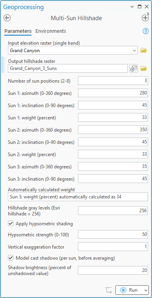Viewport: 152px width, 298px height.
Task: Close the Geoprocessing pane
Action: point(146,7)
